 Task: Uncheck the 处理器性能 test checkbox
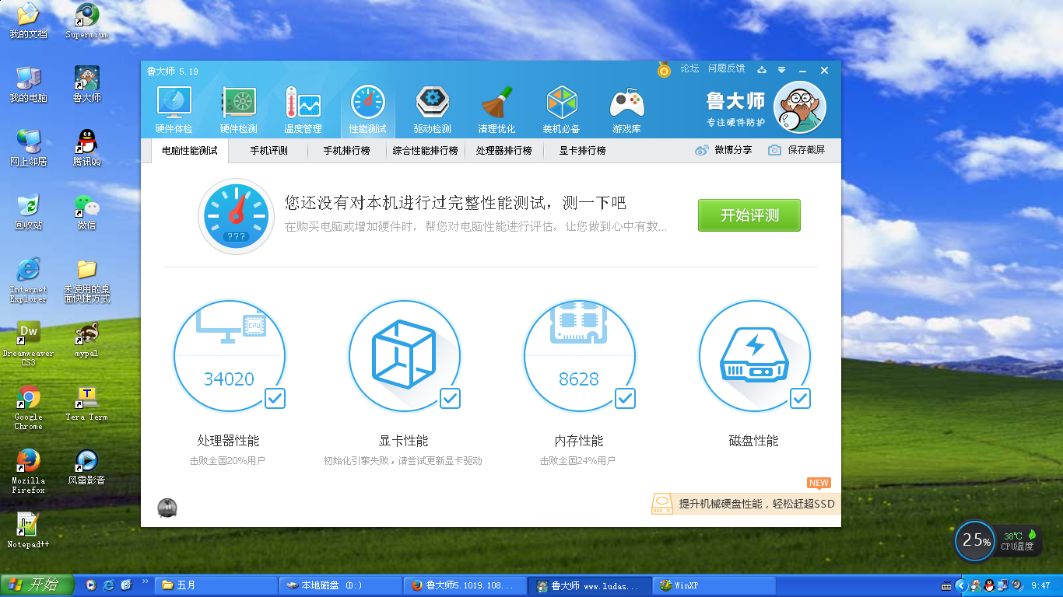[275, 399]
